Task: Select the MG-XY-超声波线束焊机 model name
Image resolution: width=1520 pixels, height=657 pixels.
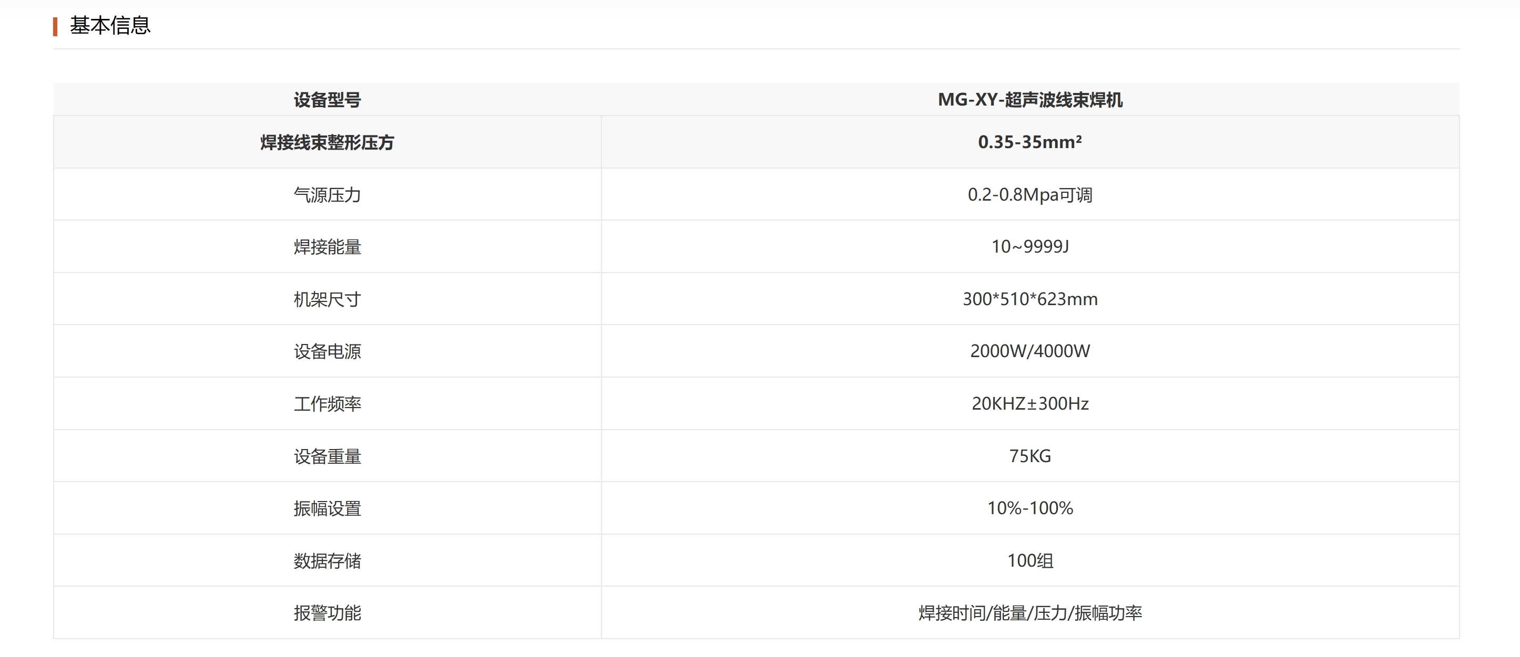Action: point(1033,100)
